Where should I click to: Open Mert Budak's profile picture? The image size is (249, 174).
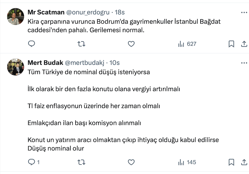pos(15,67)
